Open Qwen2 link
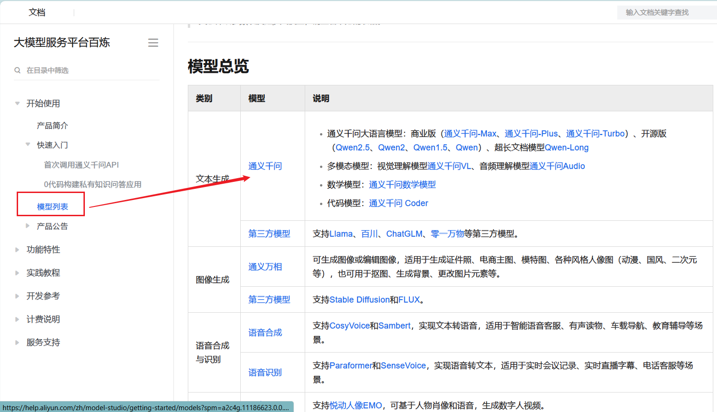Image resolution: width=717 pixels, height=412 pixels. click(x=391, y=148)
